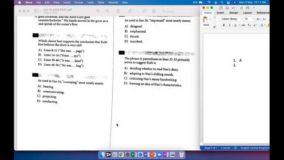284x160 pixels.
Task: Click the Wi-Fi icon in menu bar
Action: 209,3
